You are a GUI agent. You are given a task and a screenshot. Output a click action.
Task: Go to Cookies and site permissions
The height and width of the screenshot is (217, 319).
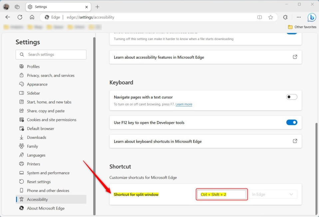pyautogui.click(x=52, y=120)
